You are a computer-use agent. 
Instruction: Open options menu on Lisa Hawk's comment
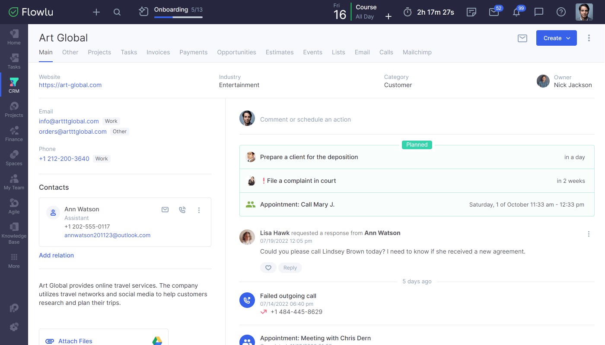tap(589, 234)
